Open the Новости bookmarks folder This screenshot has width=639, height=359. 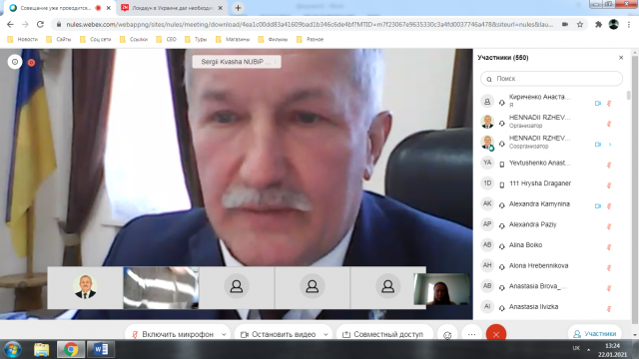(x=22, y=40)
